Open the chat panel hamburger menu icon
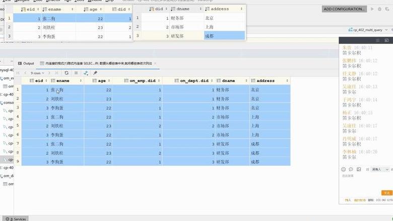393x221 pixels. [x=378, y=41]
